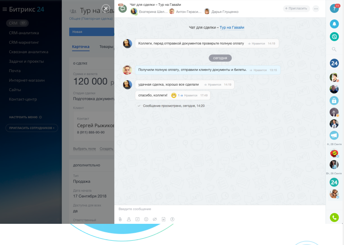This screenshot has width=344, height=245.
Task: Click the female avatar beside the Коллеги message
Action: [127, 44]
